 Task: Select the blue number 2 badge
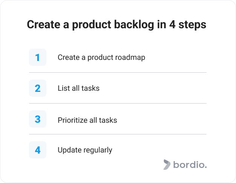pos(38,88)
